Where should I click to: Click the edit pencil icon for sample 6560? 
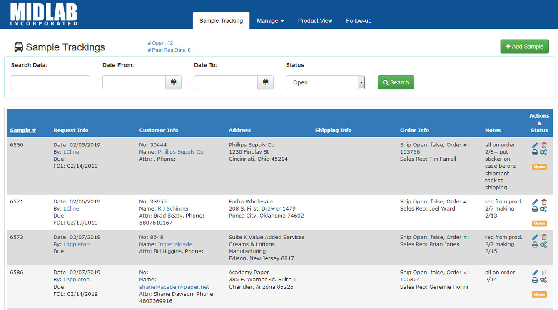[535, 145]
